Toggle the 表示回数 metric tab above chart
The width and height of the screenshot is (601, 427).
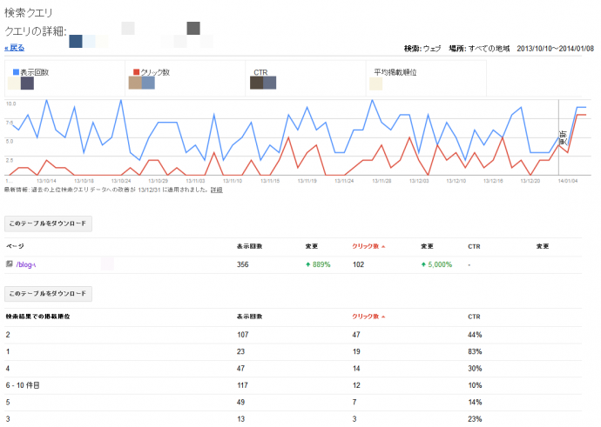tap(64, 78)
